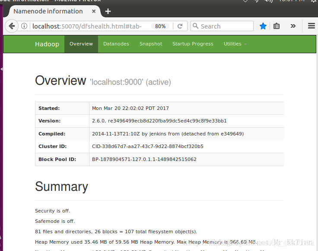Click the Started value 'Mon Mar 20 22:02:02 PDT 2017'
Viewport: 318px width, 251px height.
coord(130,108)
